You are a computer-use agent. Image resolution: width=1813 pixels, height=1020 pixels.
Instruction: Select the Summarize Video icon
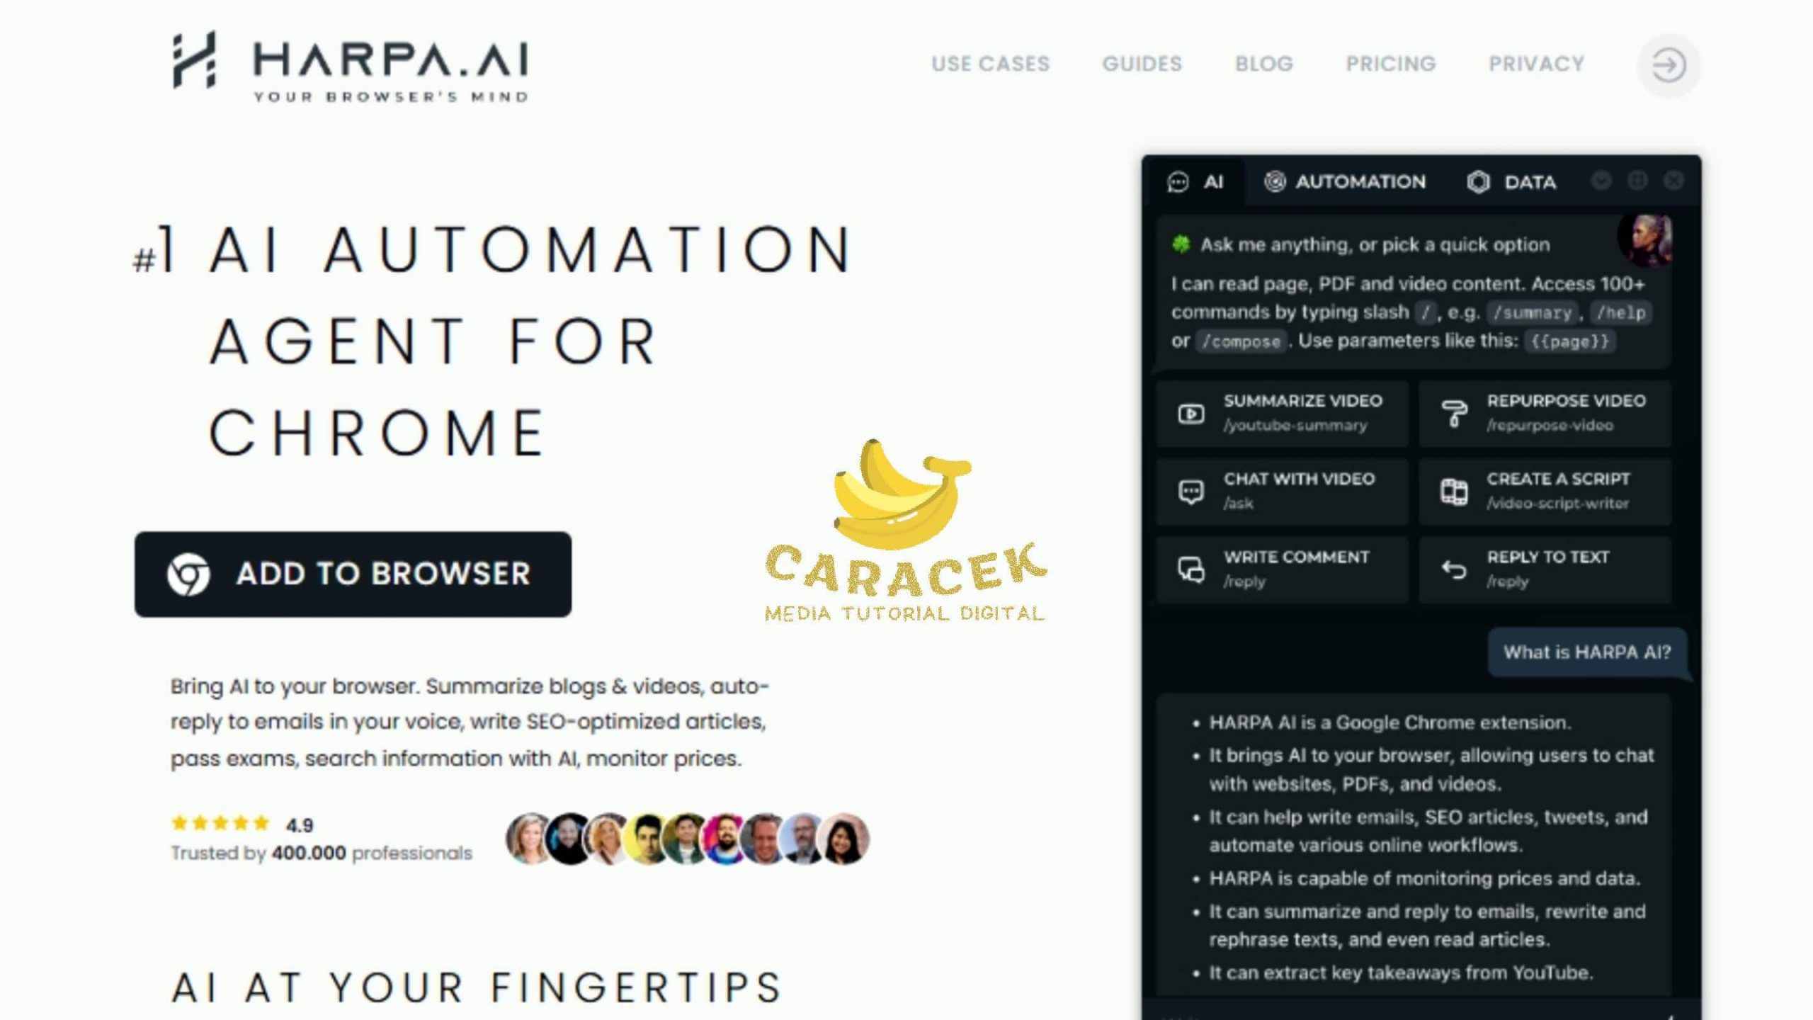coord(1192,412)
